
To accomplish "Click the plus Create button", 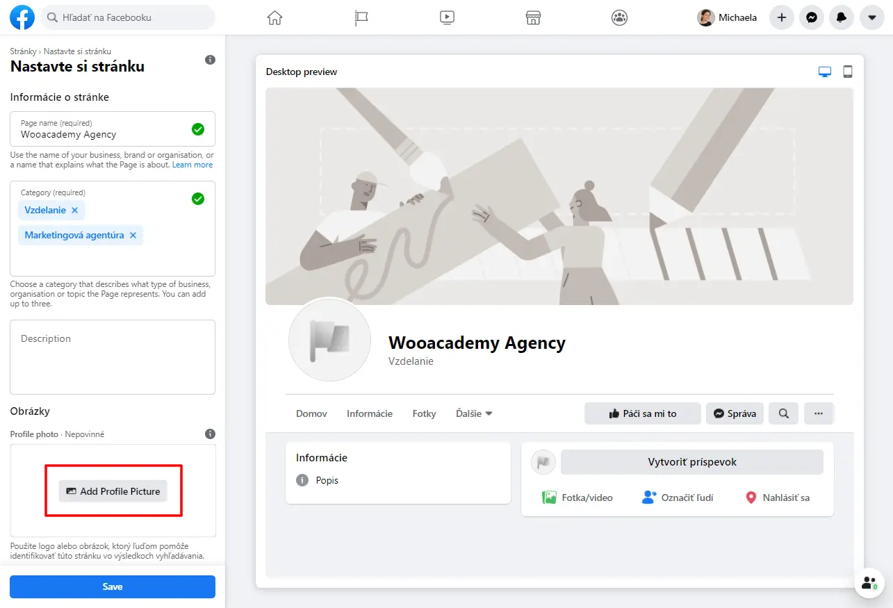I will pyautogui.click(x=782, y=17).
